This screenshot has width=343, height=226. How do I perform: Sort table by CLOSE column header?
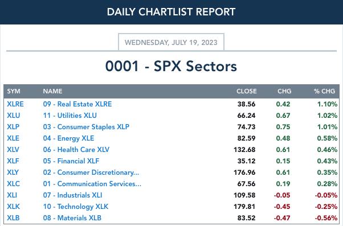point(246,91)
